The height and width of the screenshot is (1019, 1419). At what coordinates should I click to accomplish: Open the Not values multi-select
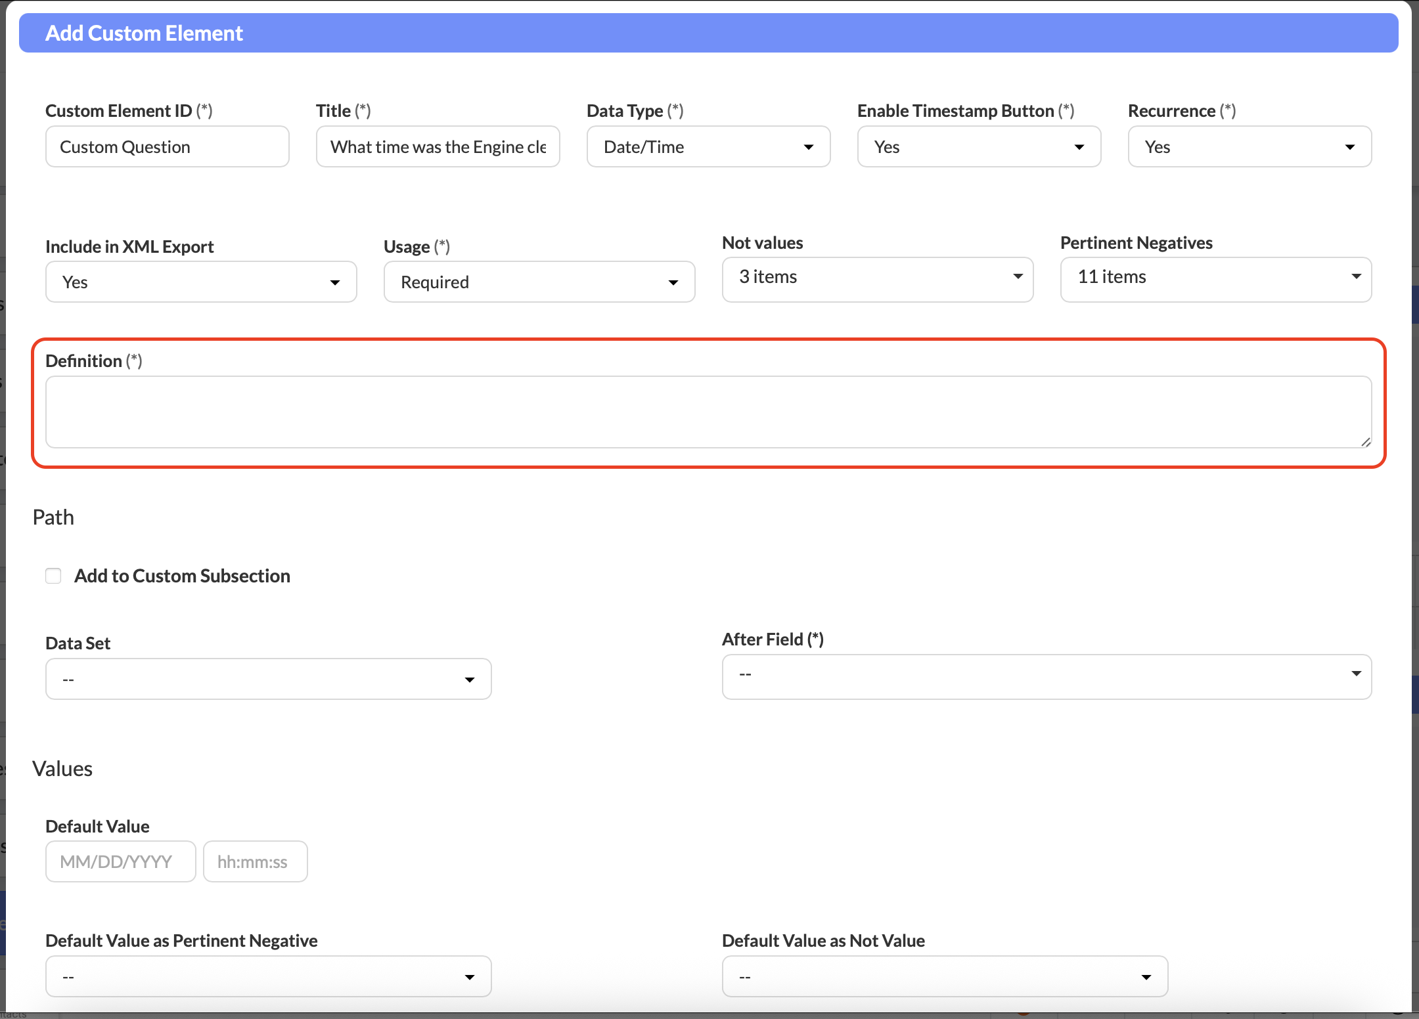tap(877, 278)
